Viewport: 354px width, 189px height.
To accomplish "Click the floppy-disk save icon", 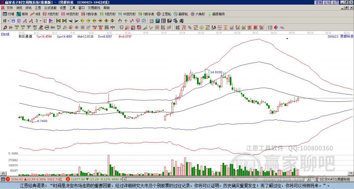I will point(169,21).
